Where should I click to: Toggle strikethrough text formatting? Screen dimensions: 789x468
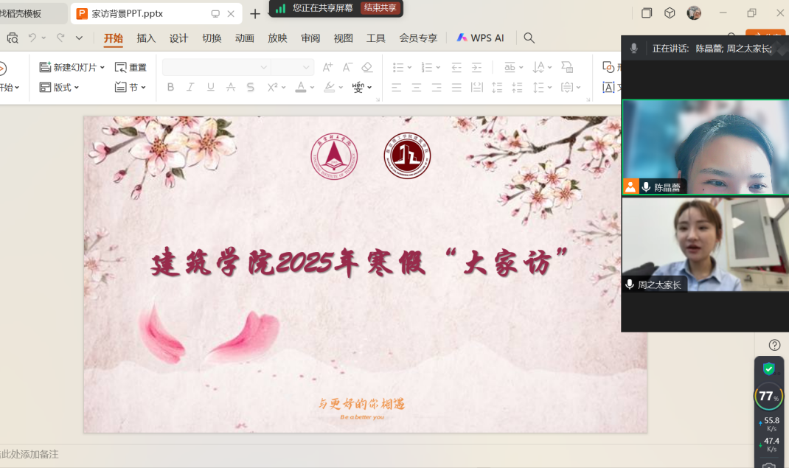[x=231, y=87]
